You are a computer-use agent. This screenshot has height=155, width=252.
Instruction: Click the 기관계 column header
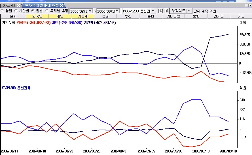coord(82,16)
